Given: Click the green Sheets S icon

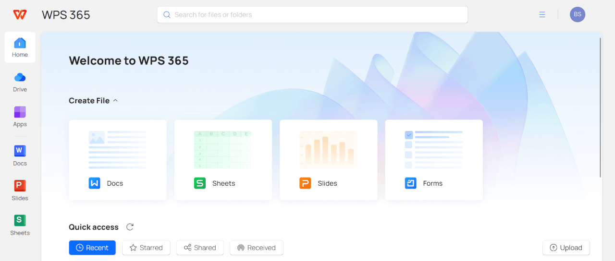Looking at the screenshot, I should (200, 183).
